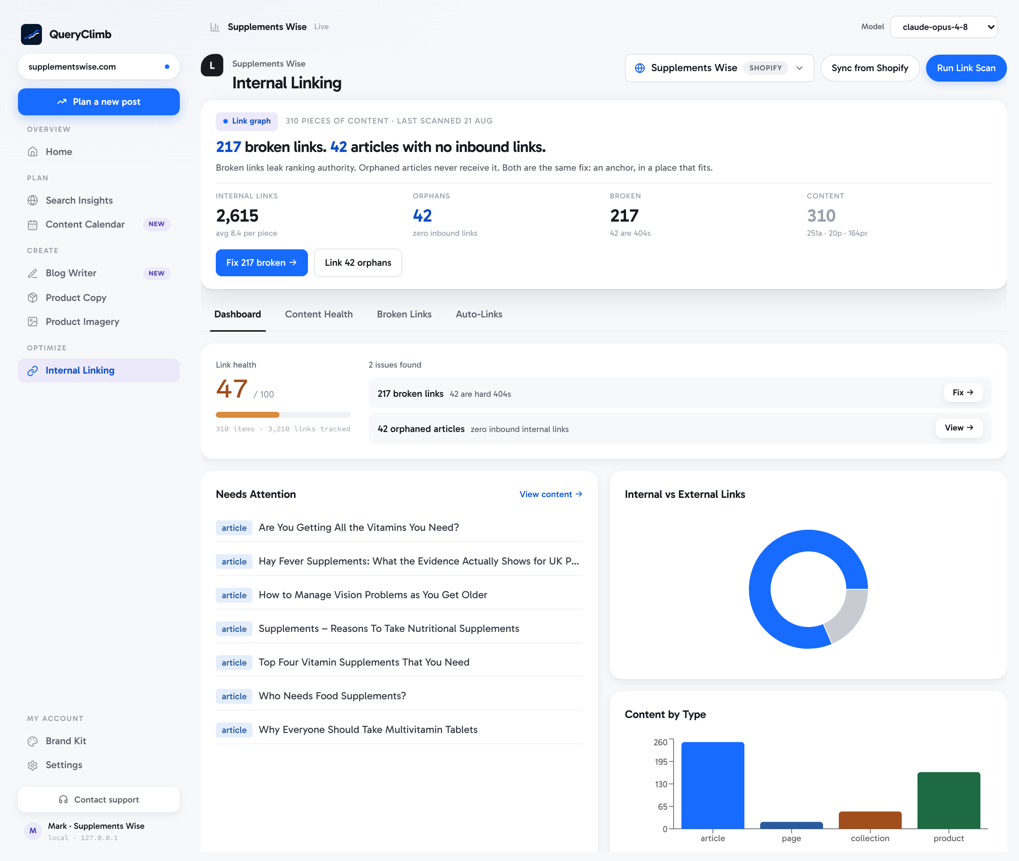Click the blue article bar in chart

pyautogui.click(x=712, y=785)
